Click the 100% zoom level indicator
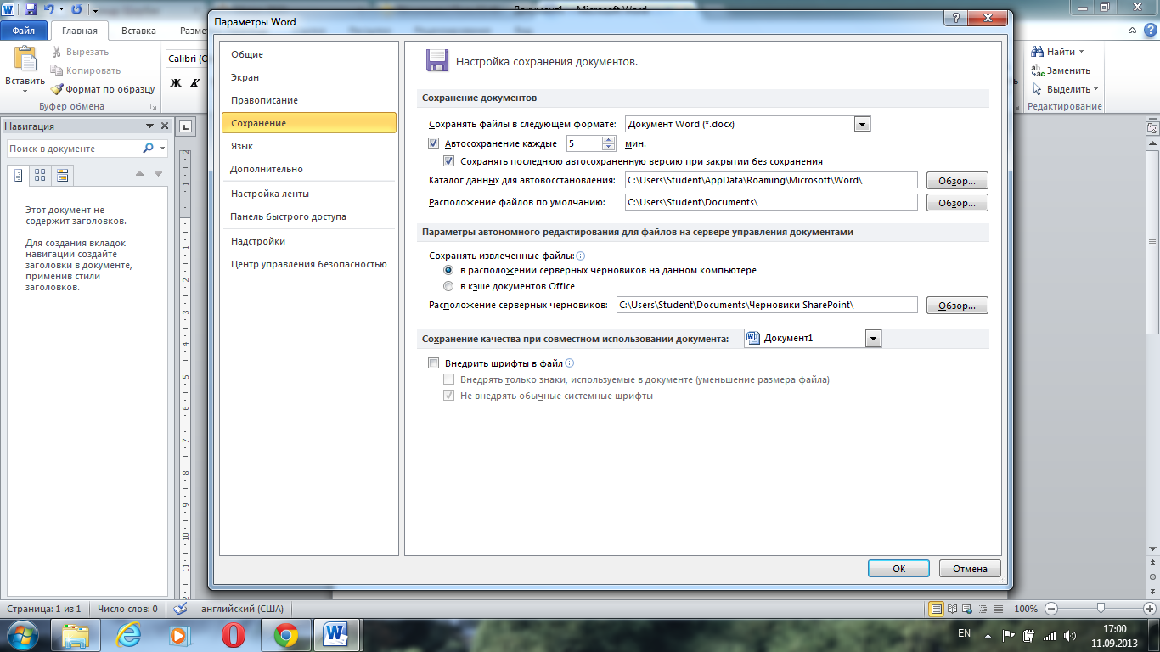The image size is (1160, 652). point(1026,609)
